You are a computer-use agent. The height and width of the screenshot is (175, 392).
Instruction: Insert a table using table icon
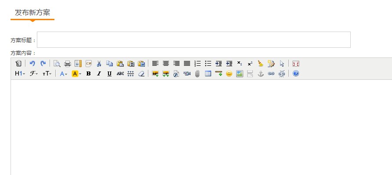208,74
